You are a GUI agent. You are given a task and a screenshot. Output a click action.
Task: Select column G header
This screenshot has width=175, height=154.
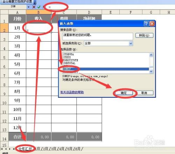[151, 12]
